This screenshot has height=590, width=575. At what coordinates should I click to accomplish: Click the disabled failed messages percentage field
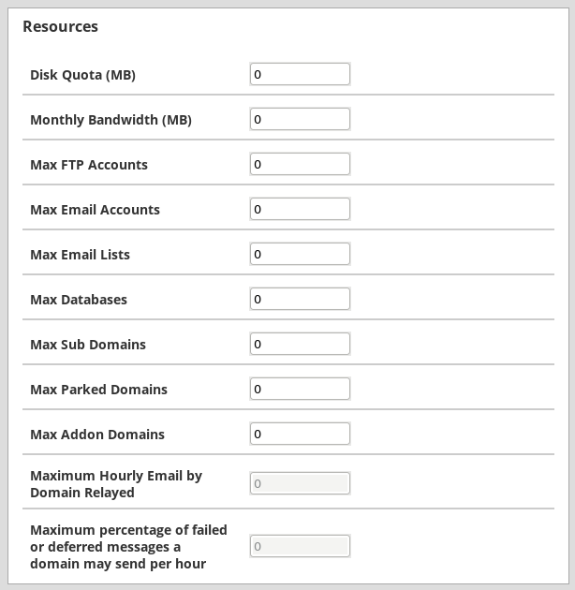pos(300,546)
